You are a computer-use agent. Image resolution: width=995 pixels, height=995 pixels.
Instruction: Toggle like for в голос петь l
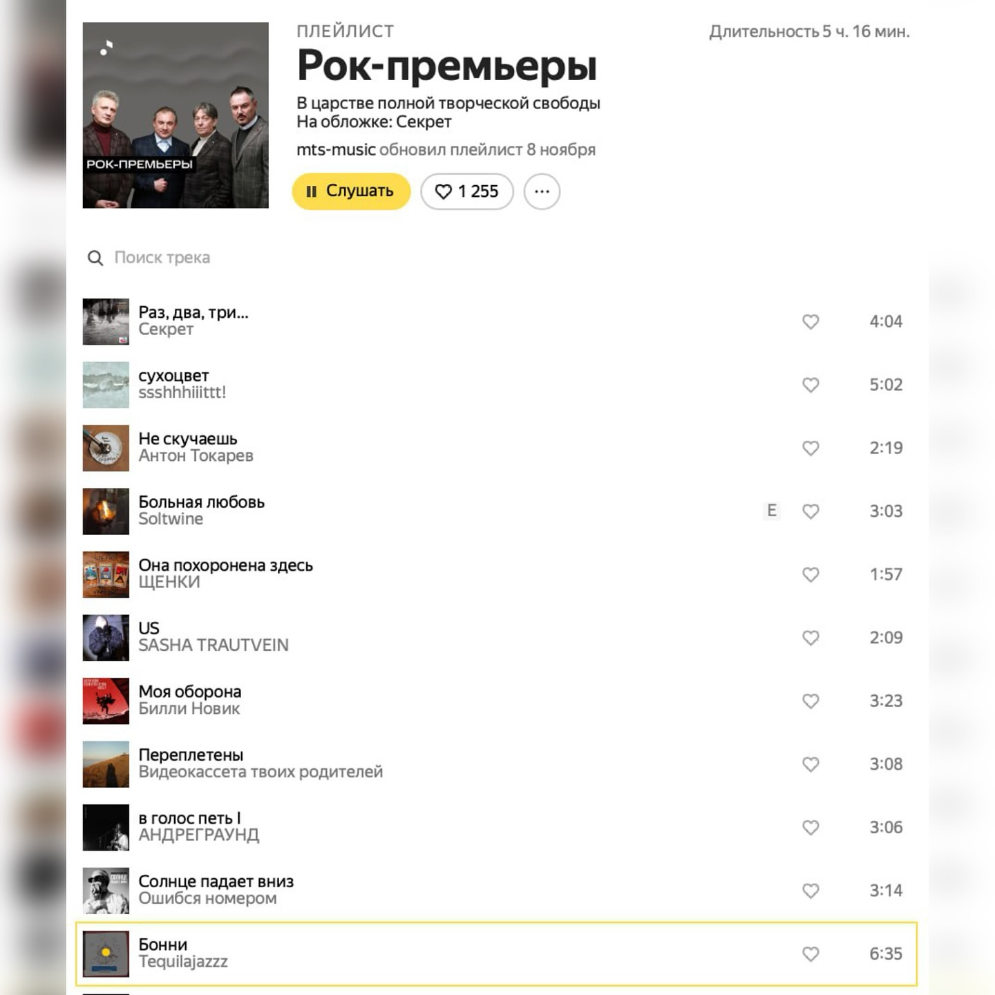(x=811, y=828)
